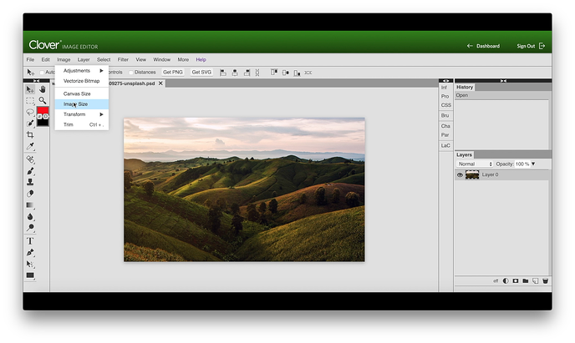Select the Clone Stamp tool
Image resolution: width=575 pixels, height=343 pixels.
click(30, 182)
